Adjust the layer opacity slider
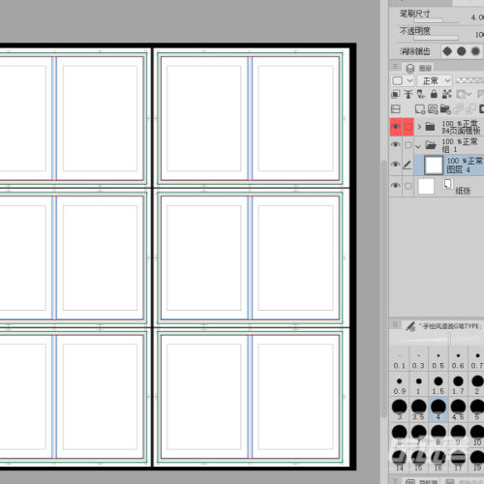484x484 pixels. tap(469, 80)
